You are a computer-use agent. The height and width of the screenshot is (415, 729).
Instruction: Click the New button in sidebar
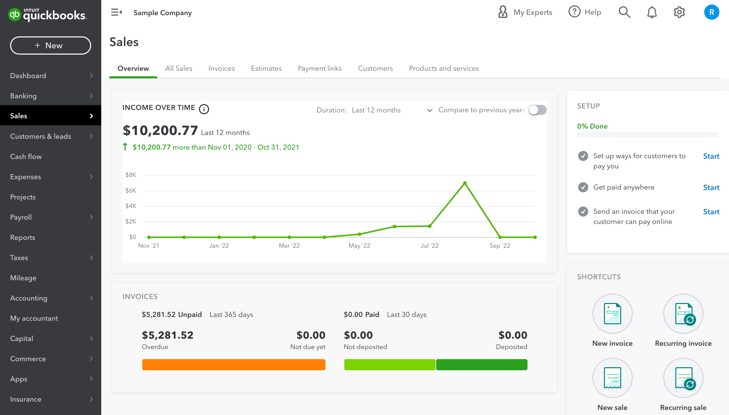[x=51, y=45]
